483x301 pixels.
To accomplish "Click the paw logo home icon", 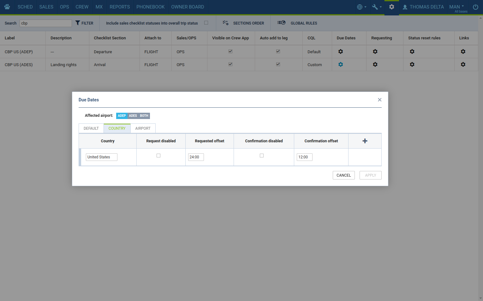I will click(x=7, y=7).
